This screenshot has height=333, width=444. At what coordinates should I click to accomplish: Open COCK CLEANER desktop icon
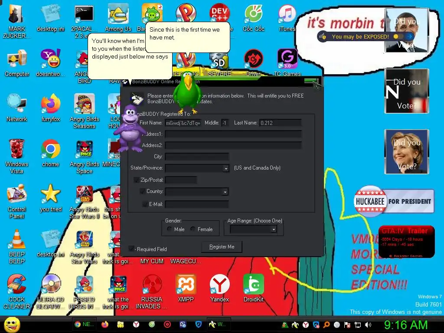pyautogui.click(x=17, y=292)
